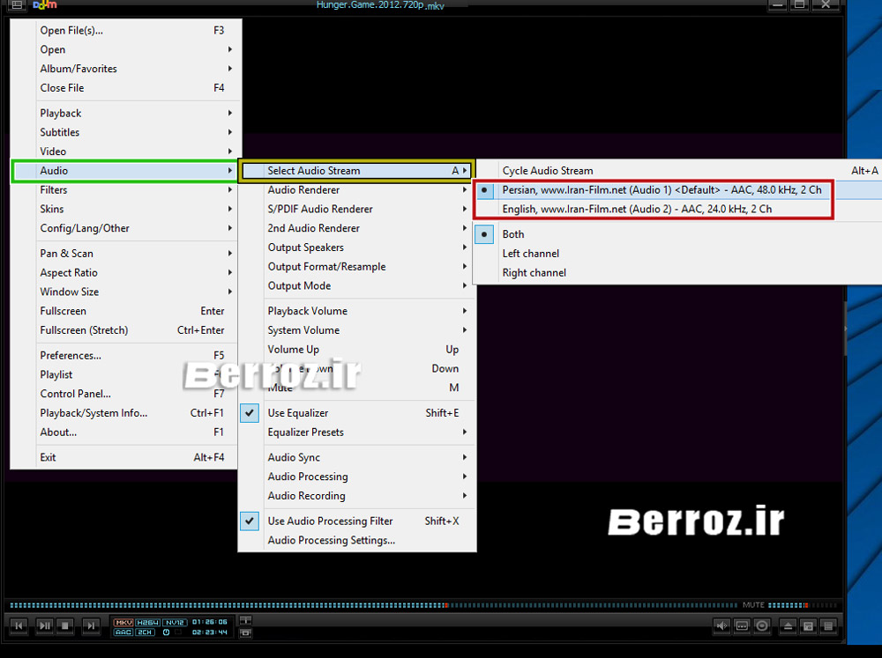Screen dimensions: 882x658
Task: Choose English Audio 2 stream
Action: click(x=636, y=210)
